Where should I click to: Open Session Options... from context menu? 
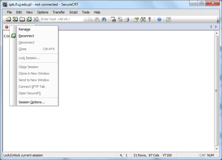[34, 102]
